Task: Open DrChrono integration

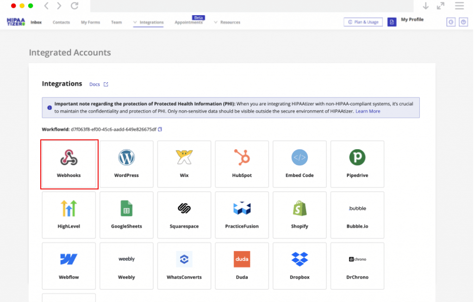Action: pos(357,266)
